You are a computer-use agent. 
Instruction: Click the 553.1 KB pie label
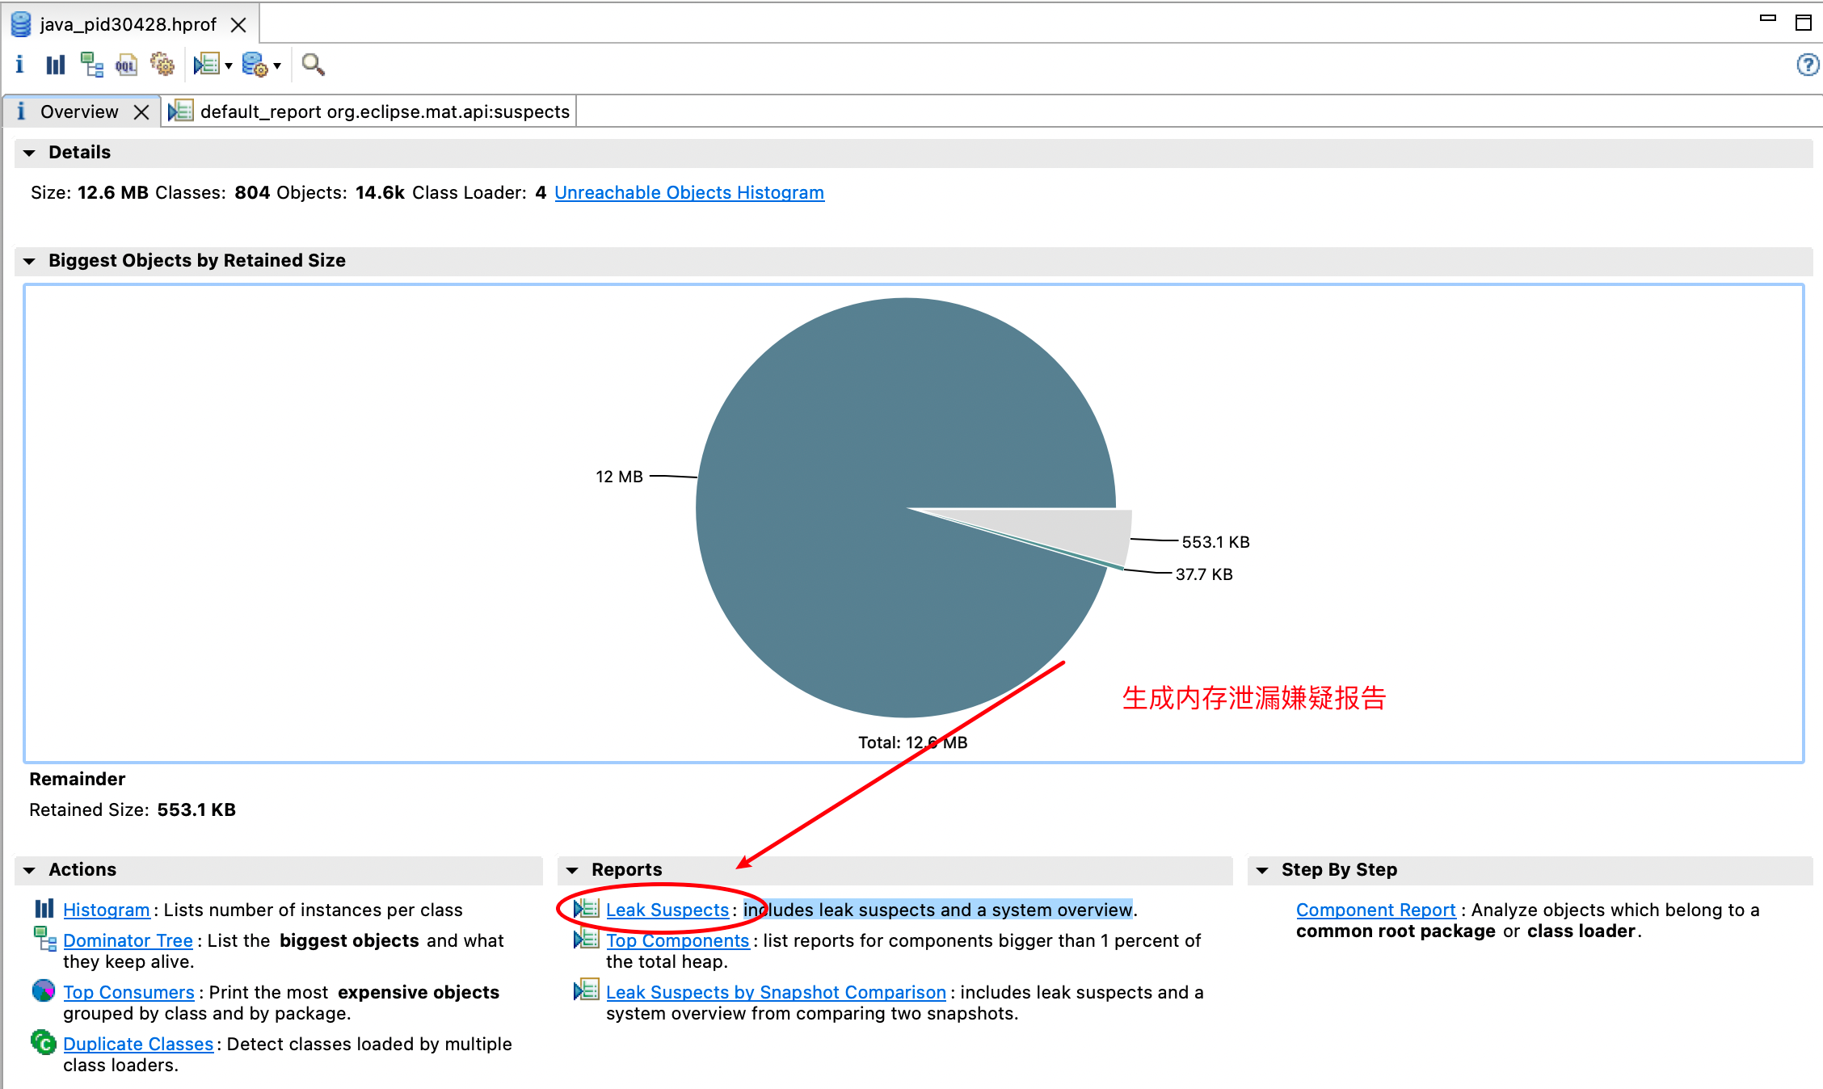(x=1215, y=542)
